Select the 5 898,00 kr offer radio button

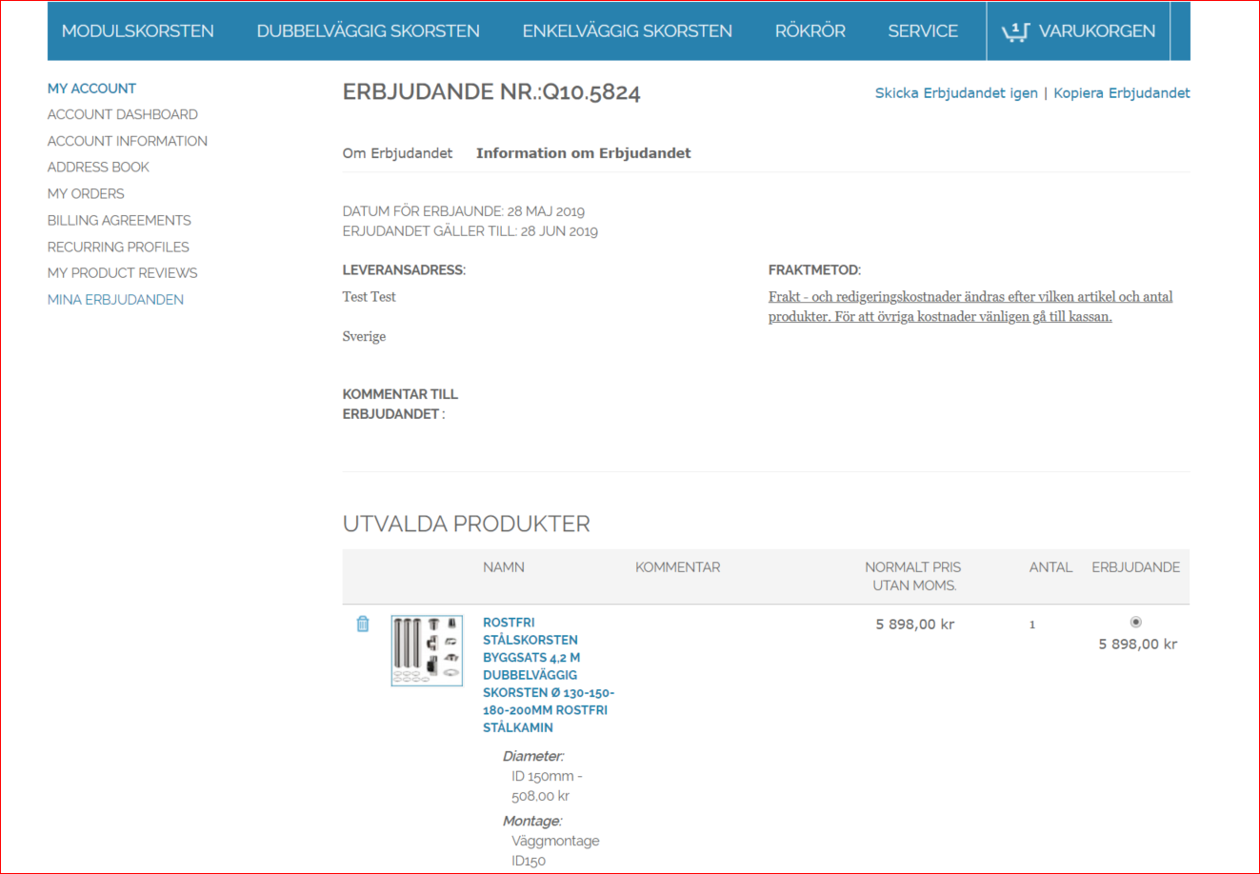1135,622
